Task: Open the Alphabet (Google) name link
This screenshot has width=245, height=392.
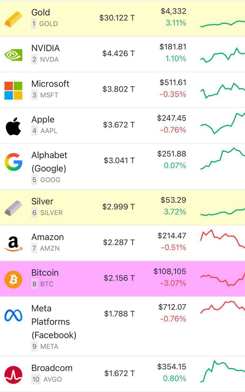Action: click(49, 162)
